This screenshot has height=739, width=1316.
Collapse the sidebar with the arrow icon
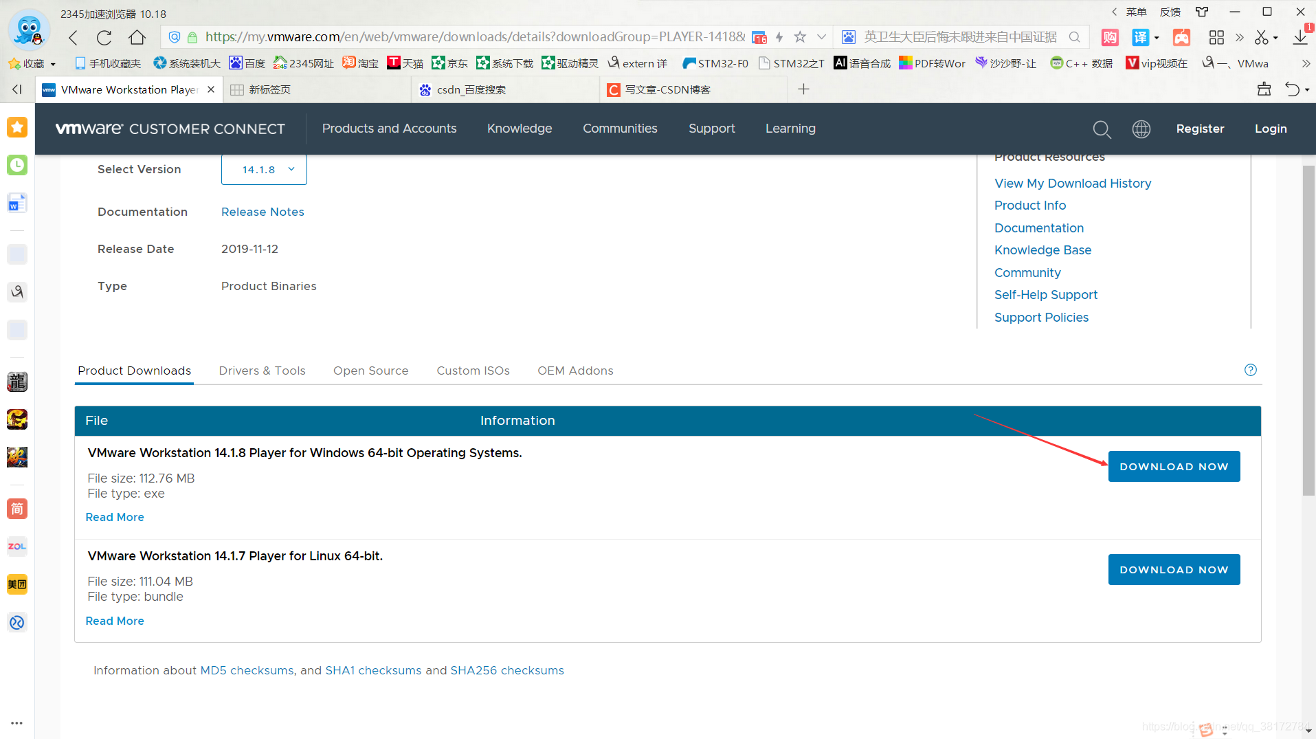[x=17, y=89]
